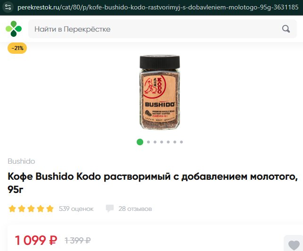The image size is (303, 251).
Task: Click the Bushido Kodo coffee jar image
Action: (x=160, y=92)
